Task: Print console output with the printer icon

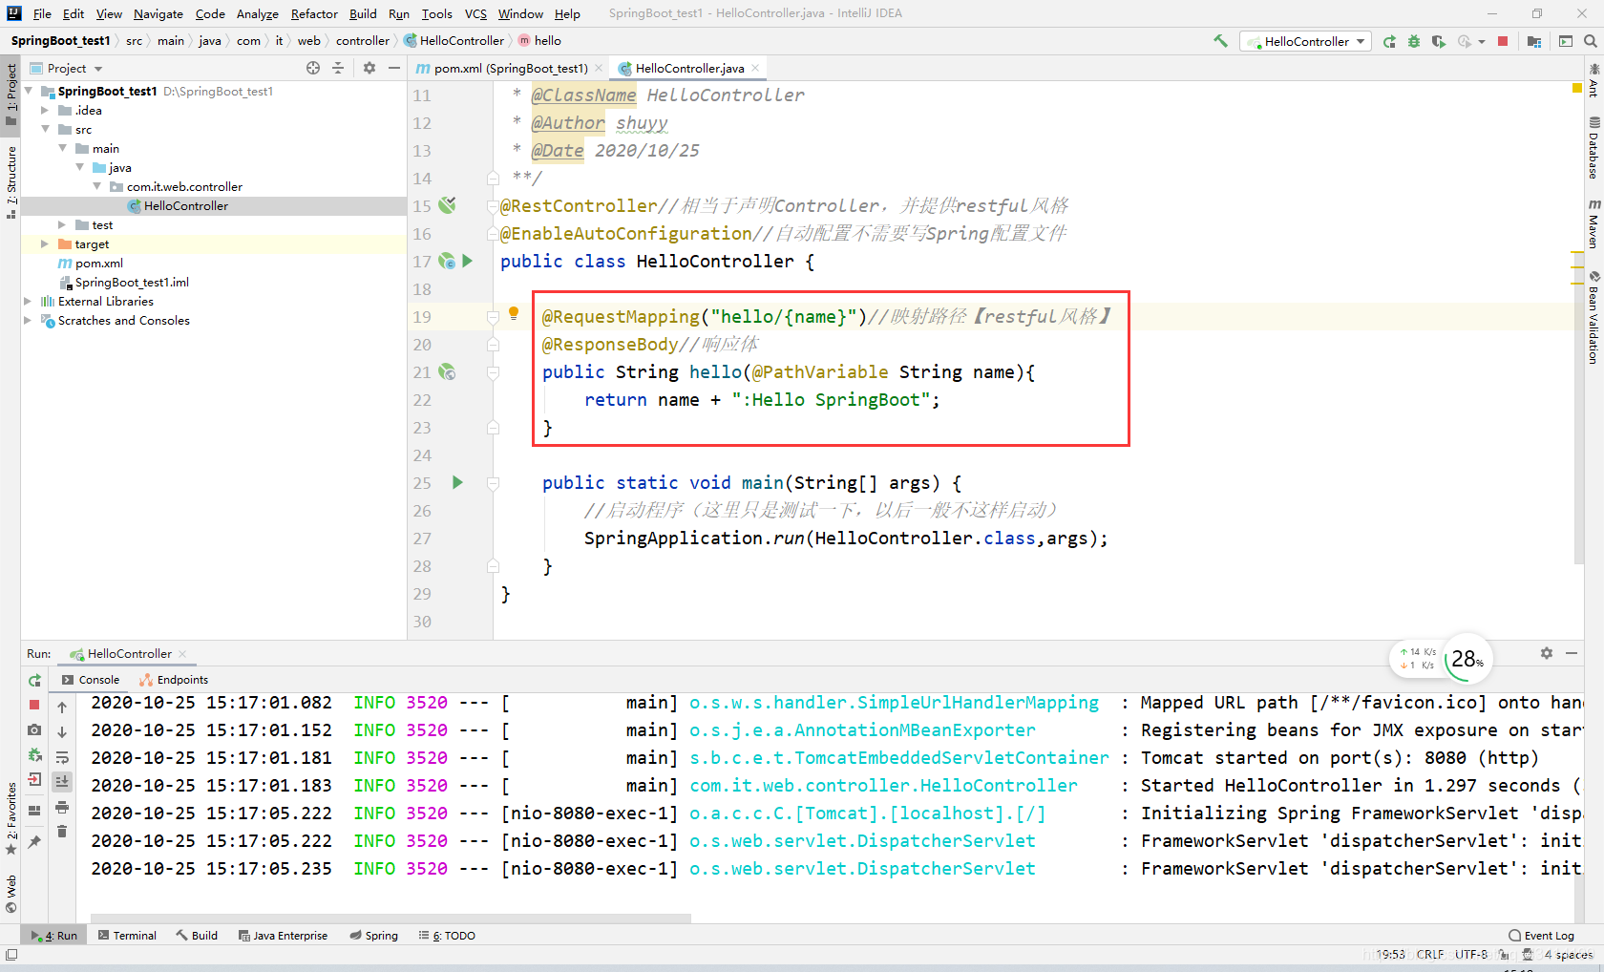Action: tap(62, 808)
